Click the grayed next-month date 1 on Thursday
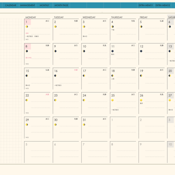Viewport: 175px width, 175px height. point(112,120)
